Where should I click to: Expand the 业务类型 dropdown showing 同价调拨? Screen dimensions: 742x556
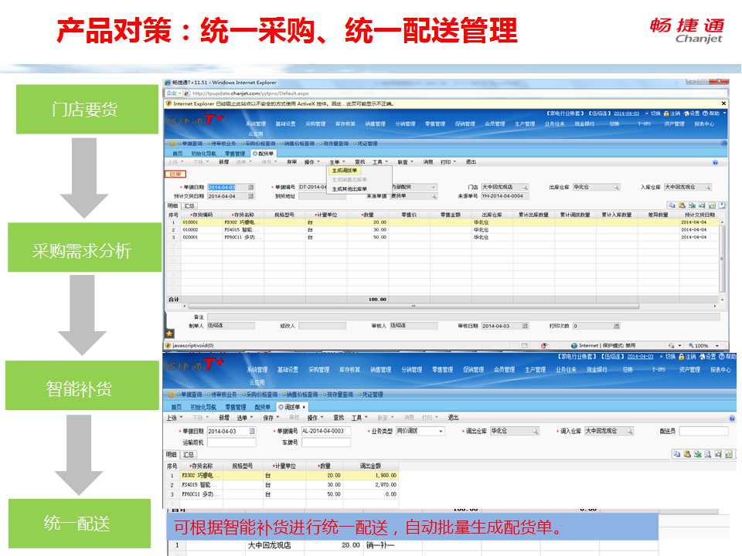(441, 431)
